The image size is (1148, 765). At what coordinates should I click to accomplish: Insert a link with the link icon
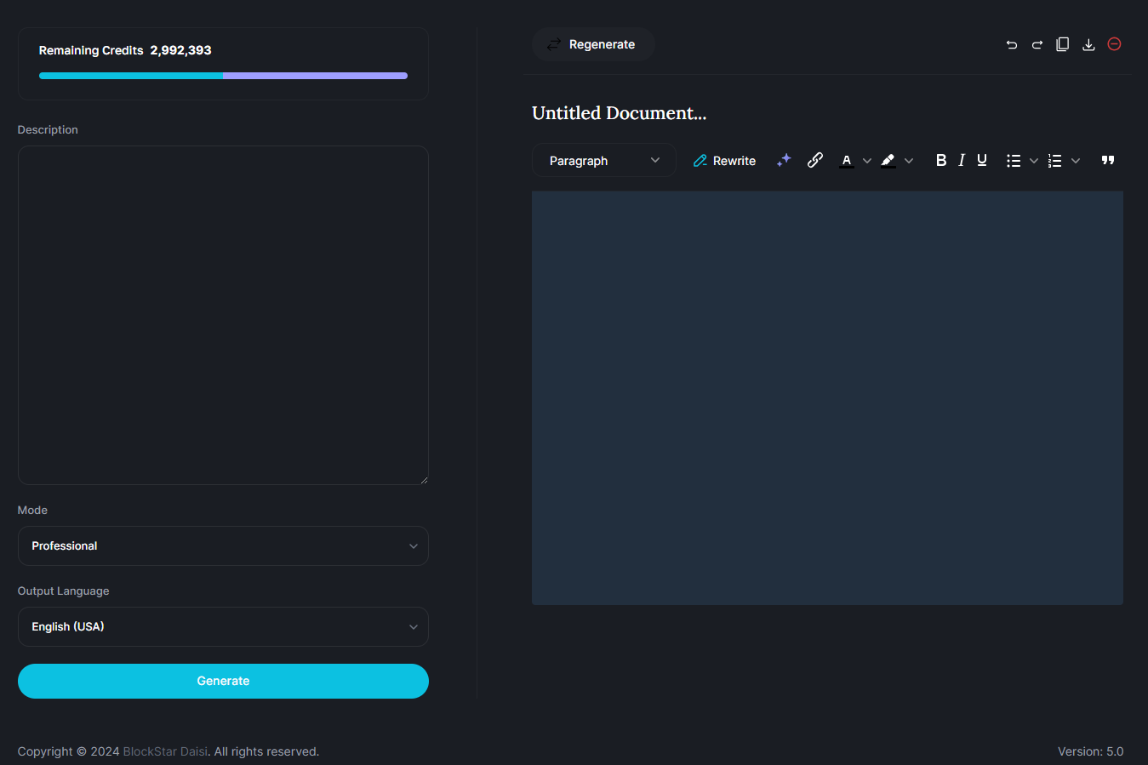pos(814,160)
